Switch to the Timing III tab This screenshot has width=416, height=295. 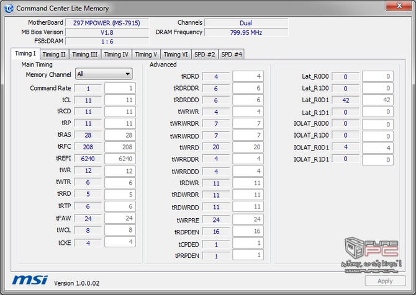point(84,55)
